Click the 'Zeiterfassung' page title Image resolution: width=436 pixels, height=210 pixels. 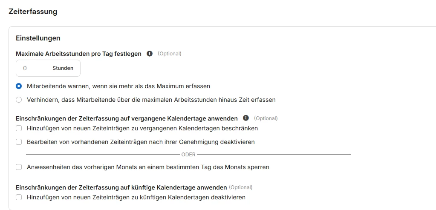click(33, 12)
